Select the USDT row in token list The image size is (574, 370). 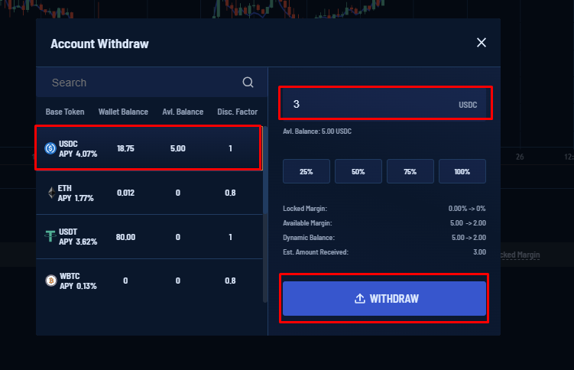tap(149, 237)
